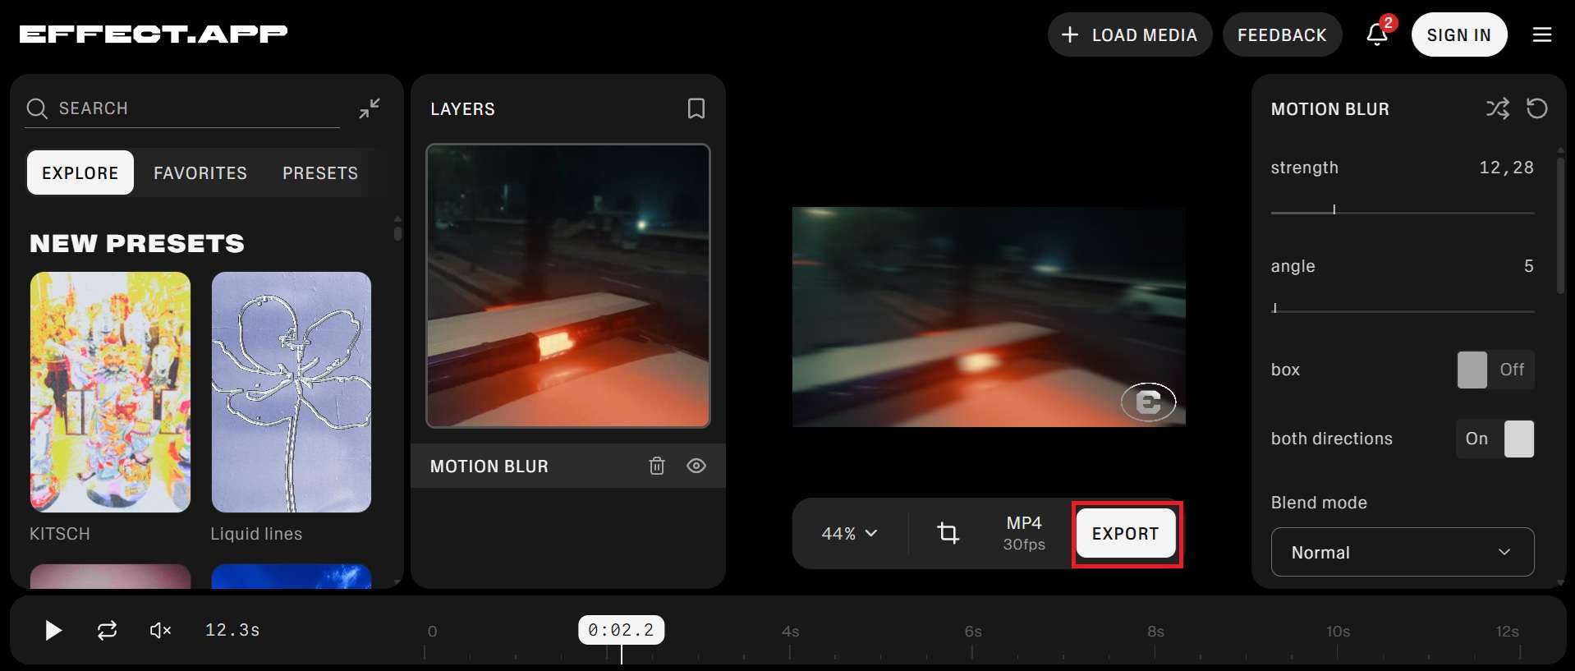Screen dimensions: 1575x671
Task: Open the 44% zoom dropdown
Action: pyautogui.click(x=850, y=534)
